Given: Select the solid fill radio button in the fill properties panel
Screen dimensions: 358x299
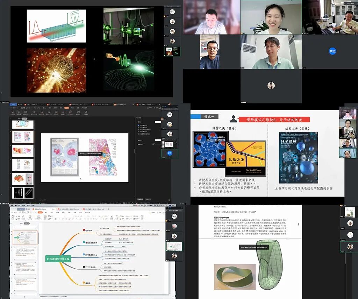Looking at the screenshot, I should click(x=138, y=125).
